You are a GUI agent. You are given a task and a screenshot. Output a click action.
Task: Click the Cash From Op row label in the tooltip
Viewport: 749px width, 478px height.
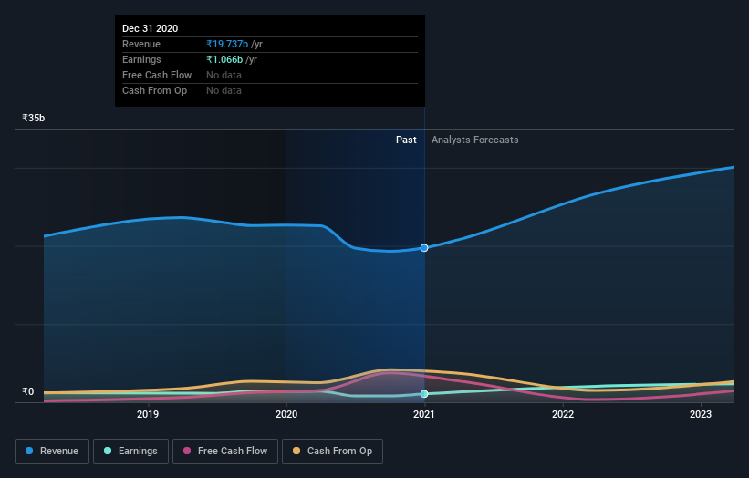(x=154, y=90)
